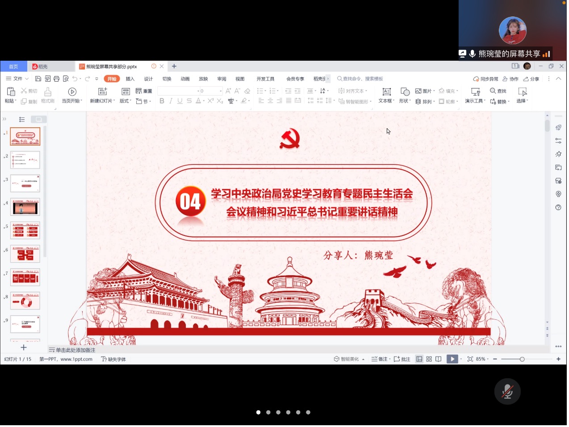Switch to slide sorter view in status bar
The image size is (569, 427).
pos(429,360)
